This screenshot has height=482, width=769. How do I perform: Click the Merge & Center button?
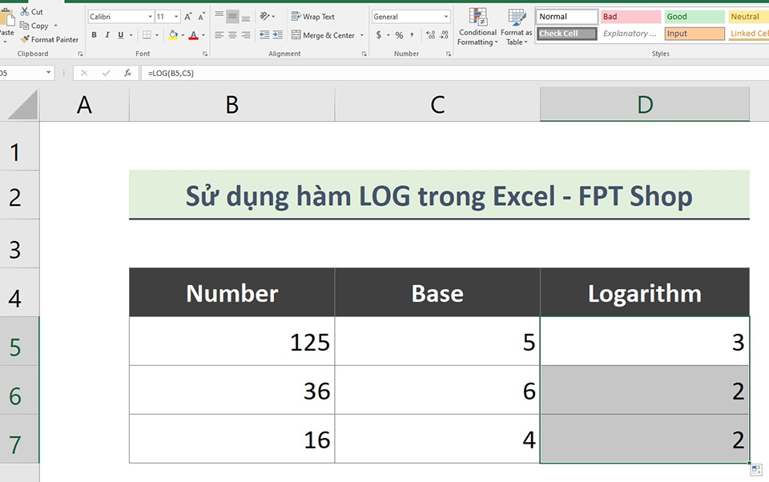pyautogui.click(x=323, y=34)
